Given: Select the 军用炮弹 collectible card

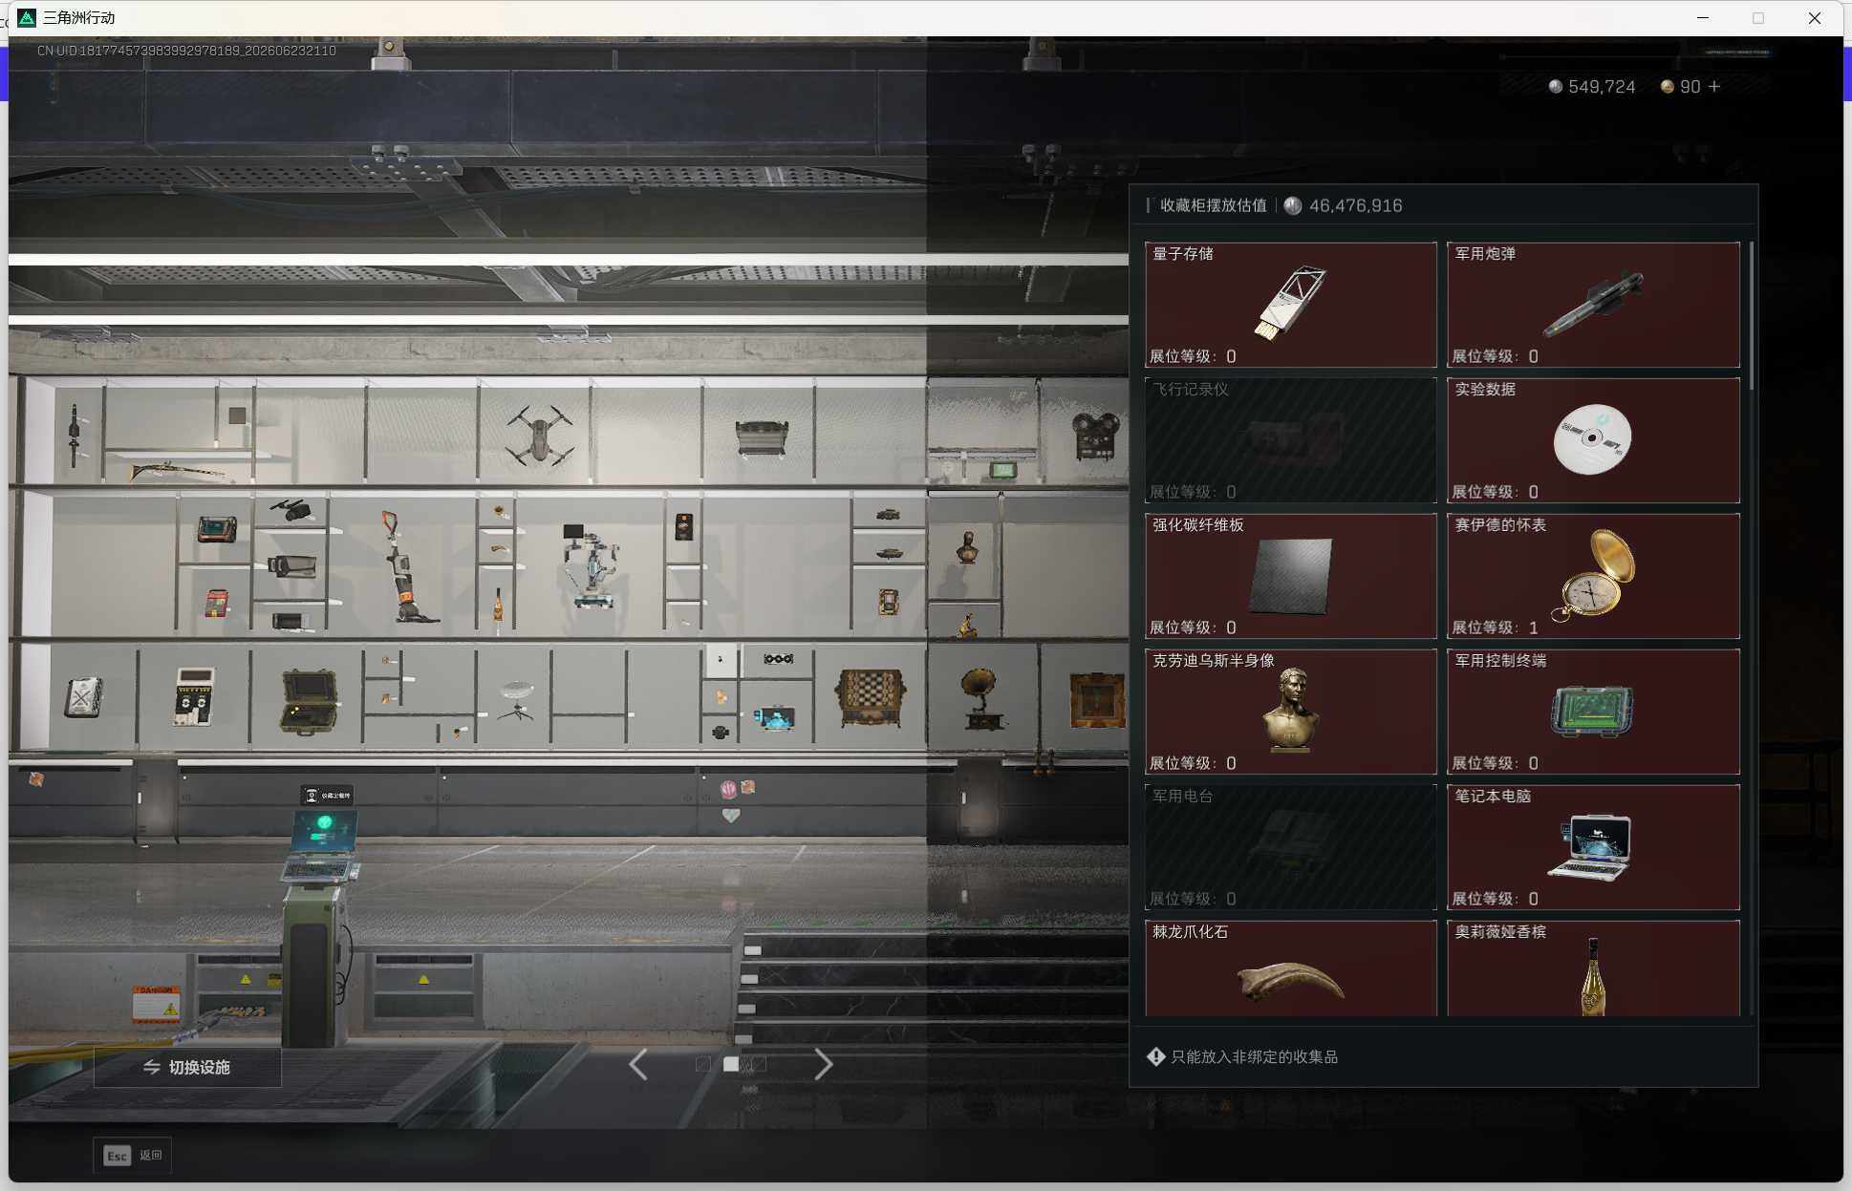Looking at the screenshot, I should coord(1593,305).
